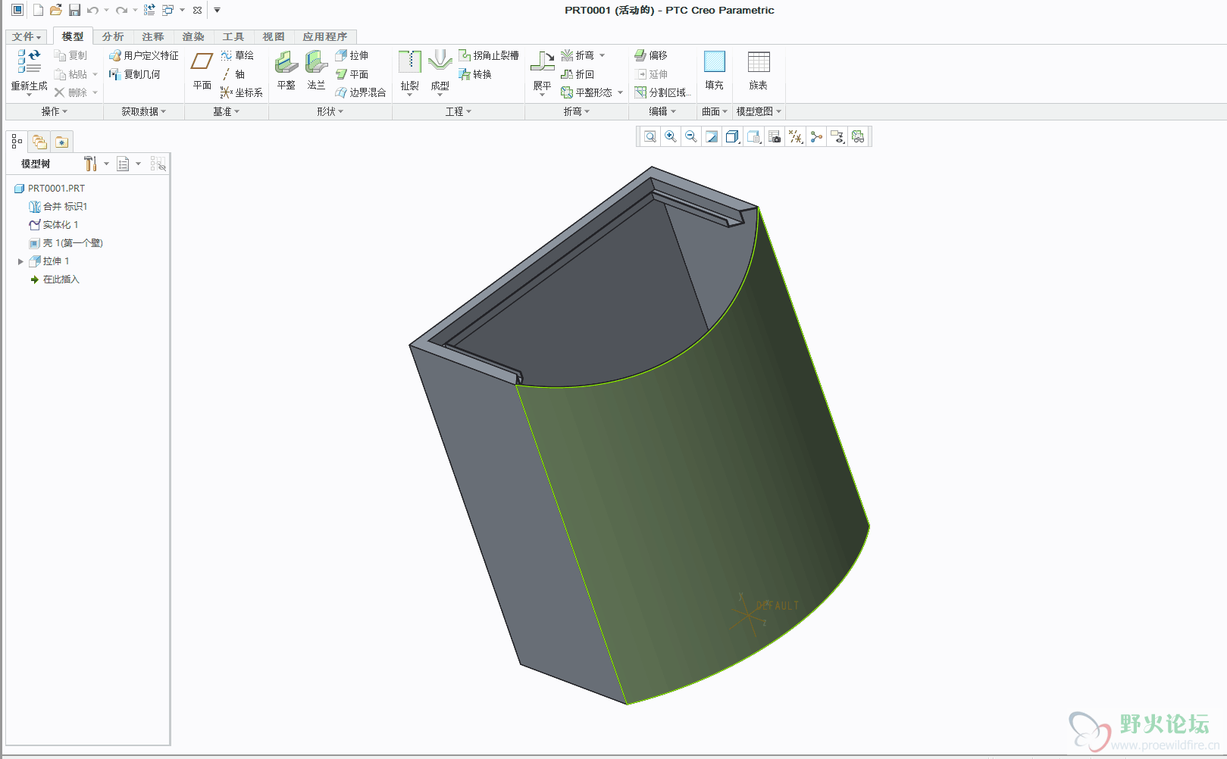Click the zoom in magnifier icon

coord(671,136)
